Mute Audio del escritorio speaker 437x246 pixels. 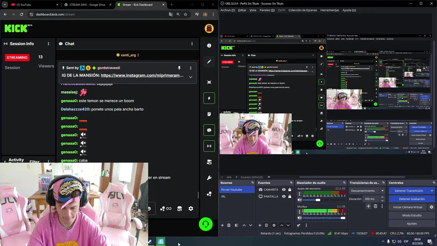(x=299, y=200)
